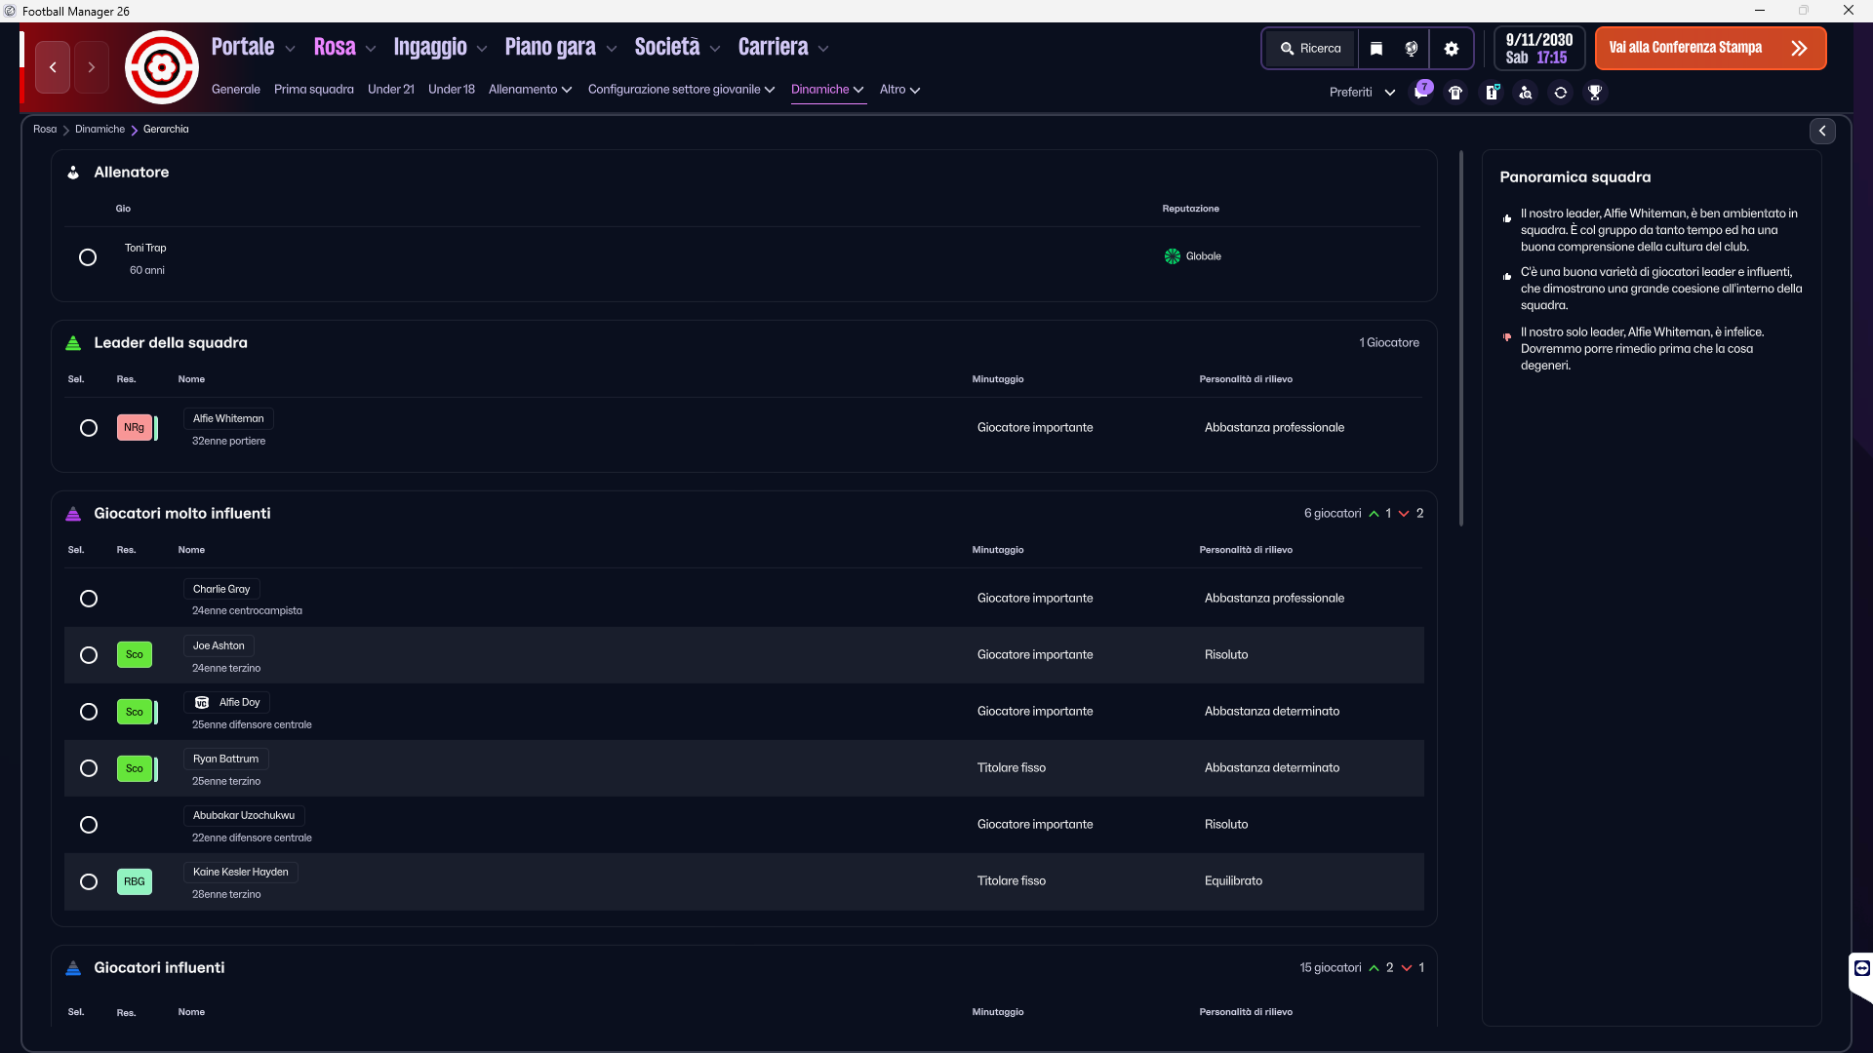The height and width of the screenshot is (1053, 1873).
Task: Click the bookmark icon next to Ricerca
Action: (x=1376, y=49)
